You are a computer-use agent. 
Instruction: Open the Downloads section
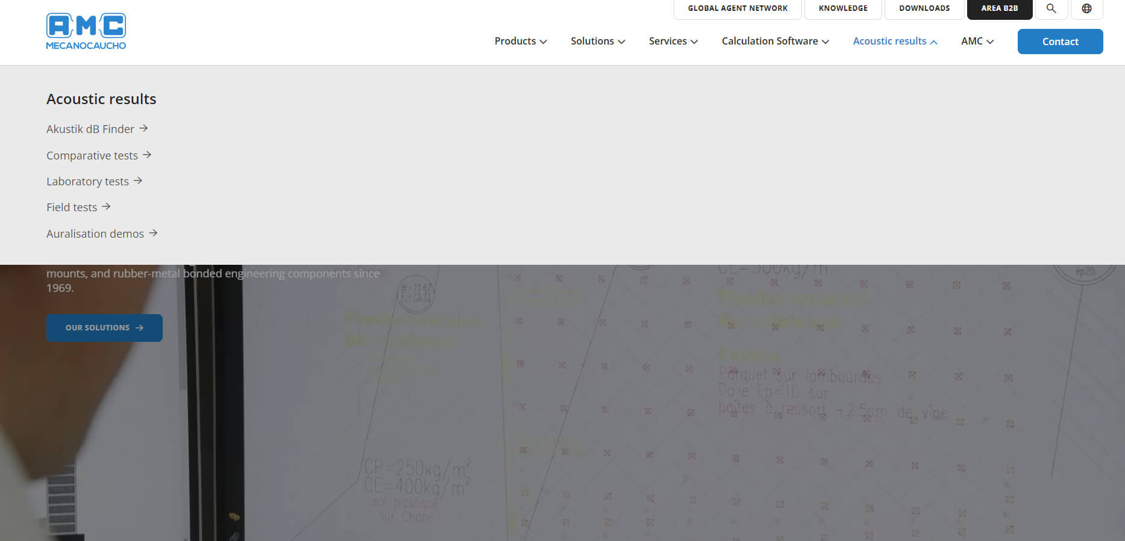click(x=924, y=8)
